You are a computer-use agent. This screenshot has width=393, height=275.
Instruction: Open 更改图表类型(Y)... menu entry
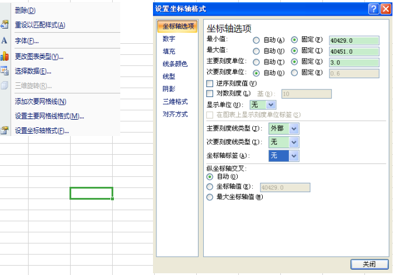(39, 57)
